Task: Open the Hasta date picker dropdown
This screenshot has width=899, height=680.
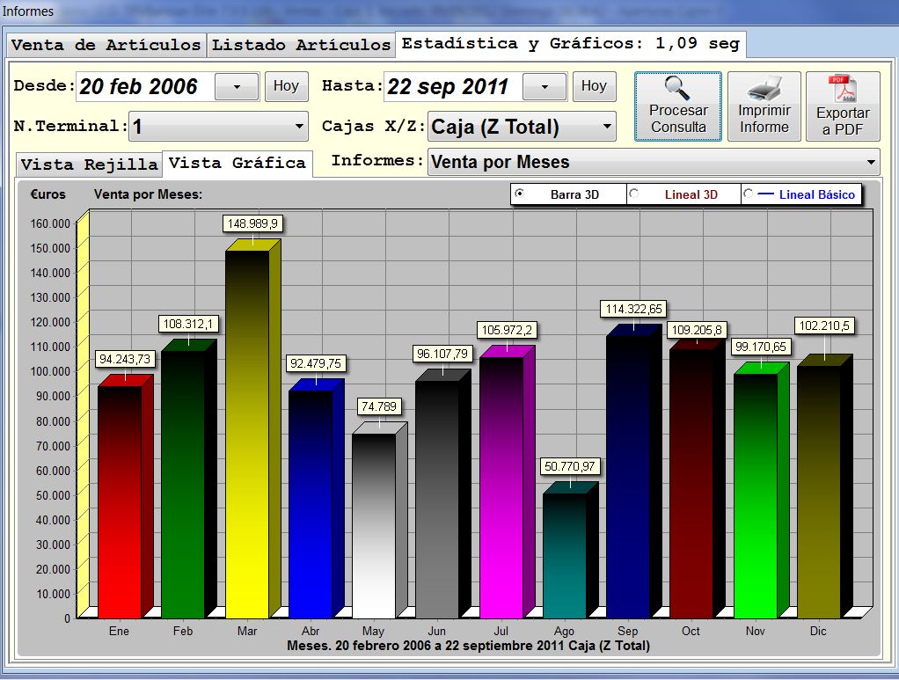Action: click(x=545, y=86)
